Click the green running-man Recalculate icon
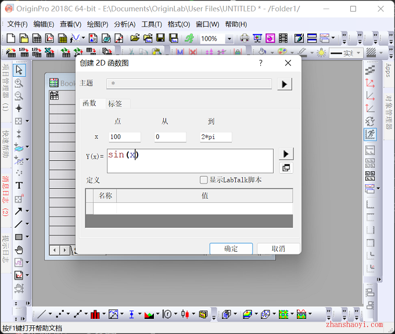The image size is (395, 334). (189, 38)
